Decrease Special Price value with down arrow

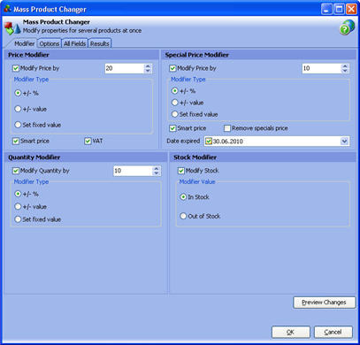point(345,71)
